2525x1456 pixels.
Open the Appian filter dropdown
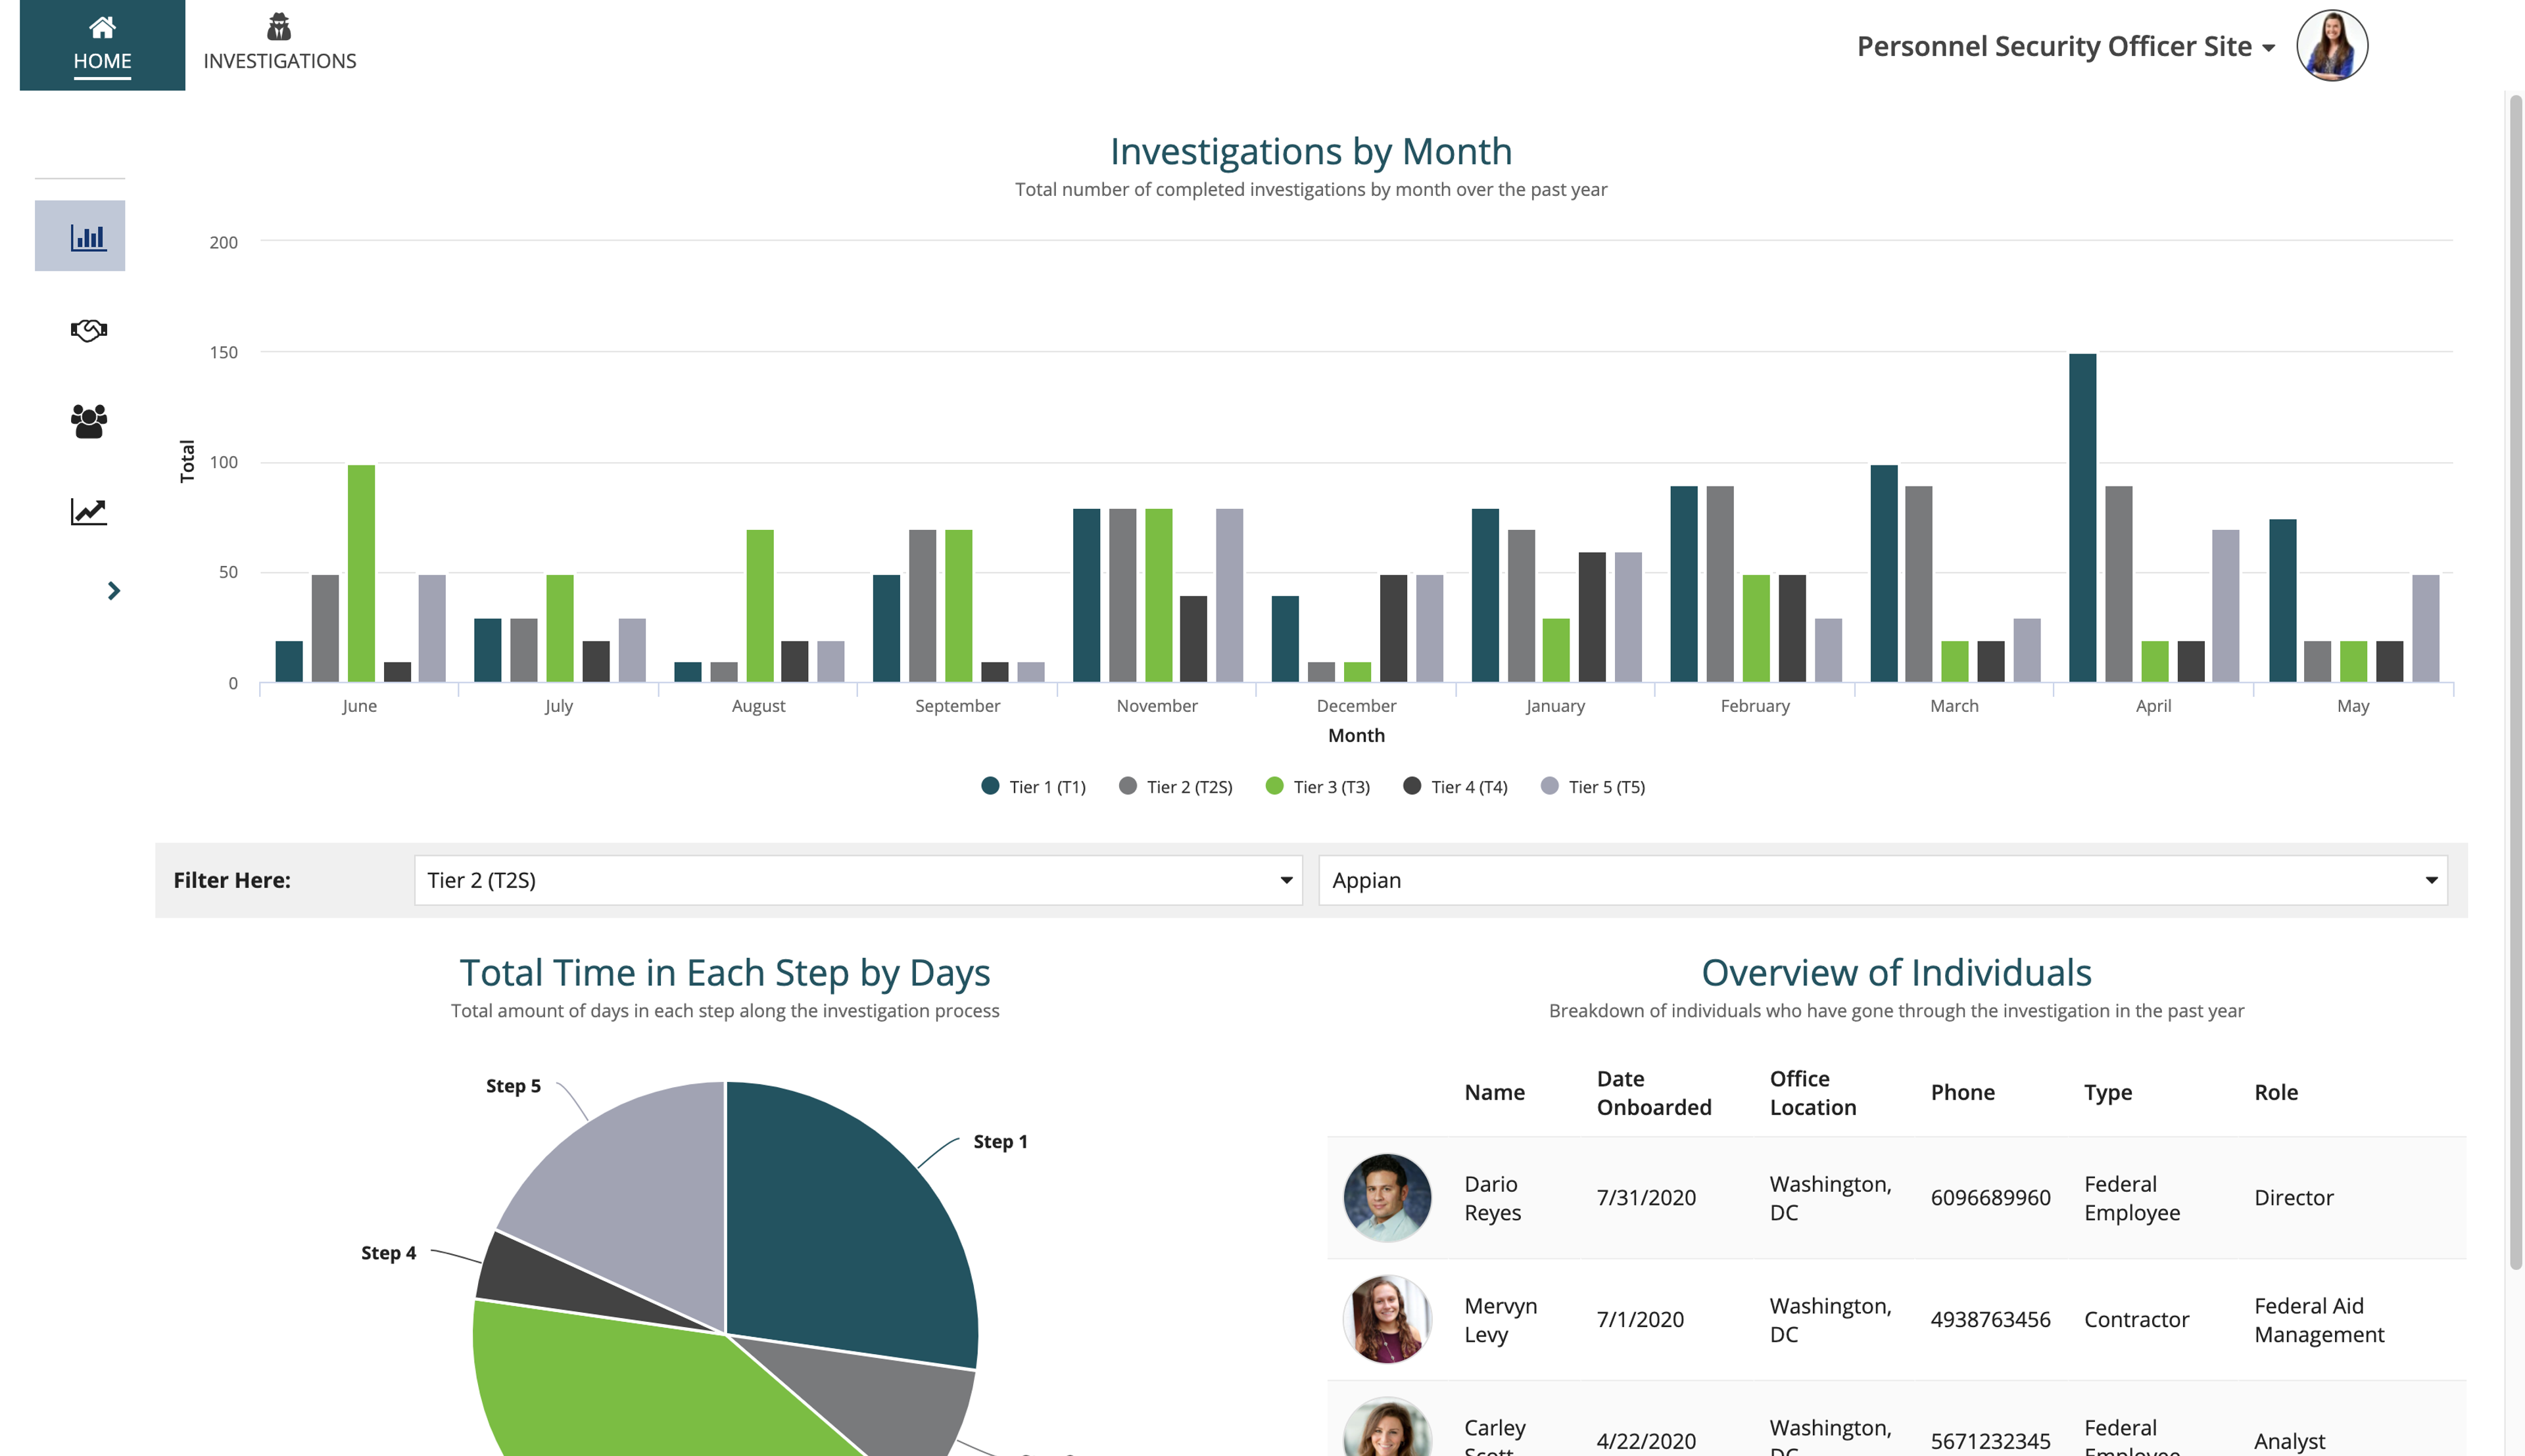1882,880
